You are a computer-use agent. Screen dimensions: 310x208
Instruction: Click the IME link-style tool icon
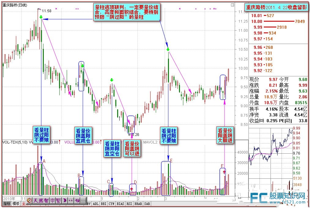pyautogui.click(x=77, y=200)
